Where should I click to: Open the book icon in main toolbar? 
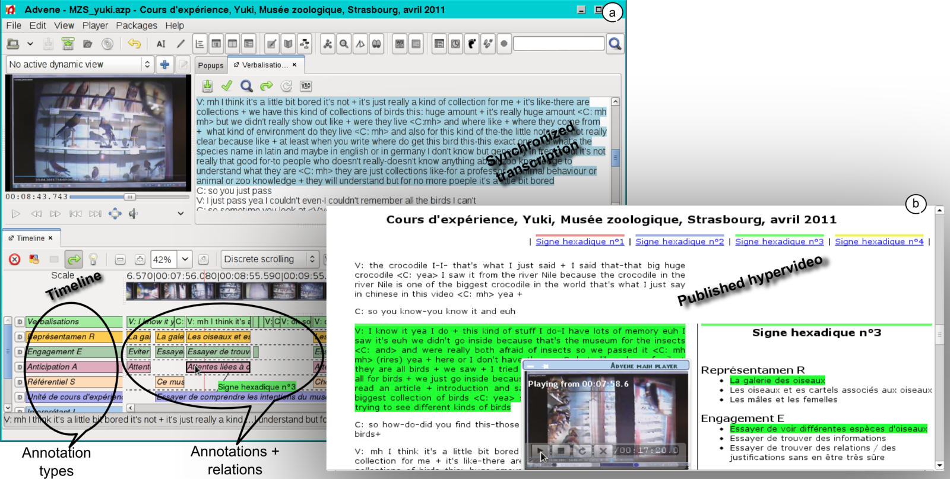tap(288, 44)
